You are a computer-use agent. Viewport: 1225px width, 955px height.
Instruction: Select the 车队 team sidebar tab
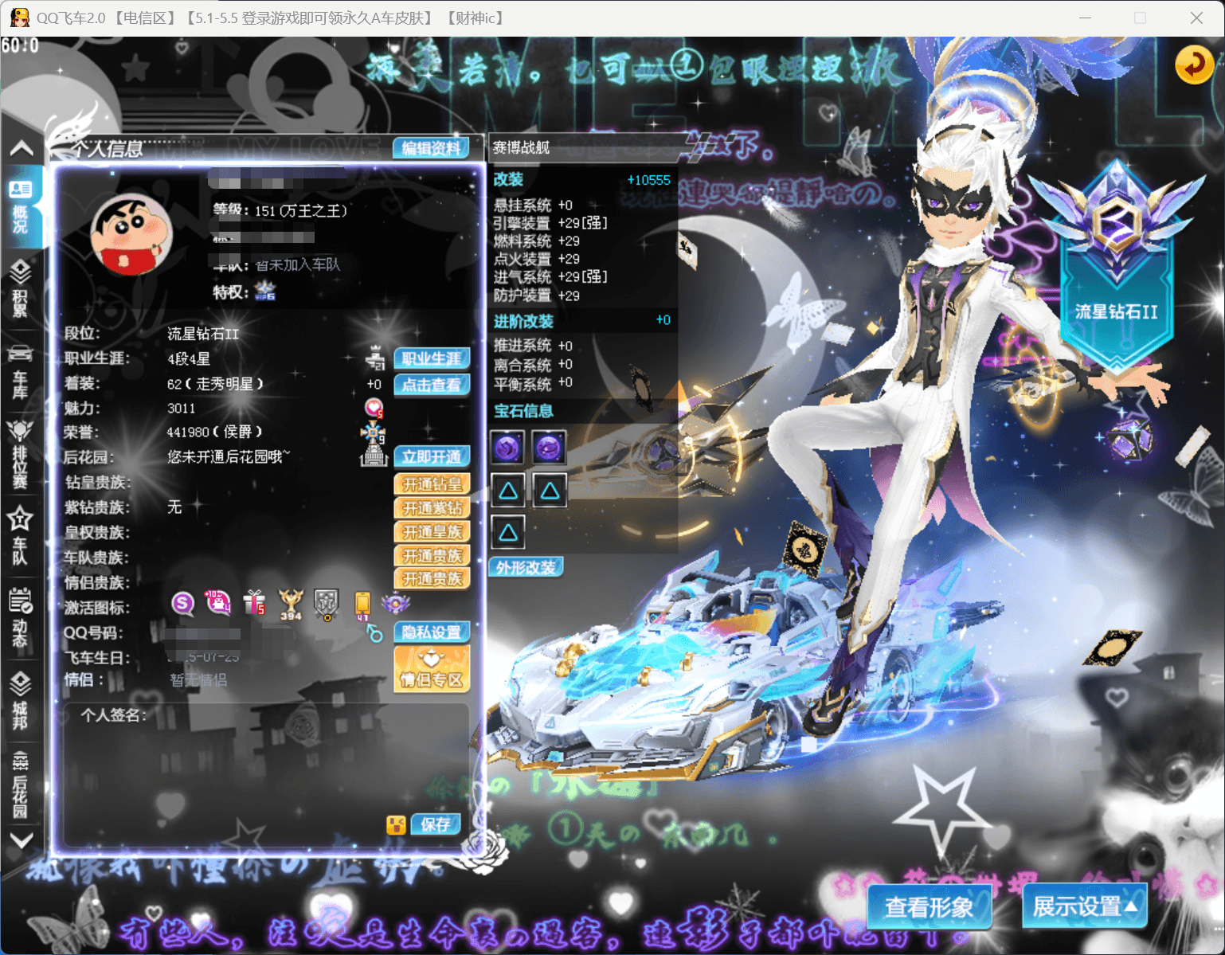20,536
